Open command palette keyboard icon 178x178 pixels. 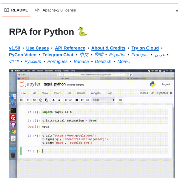tap(120, 100)
